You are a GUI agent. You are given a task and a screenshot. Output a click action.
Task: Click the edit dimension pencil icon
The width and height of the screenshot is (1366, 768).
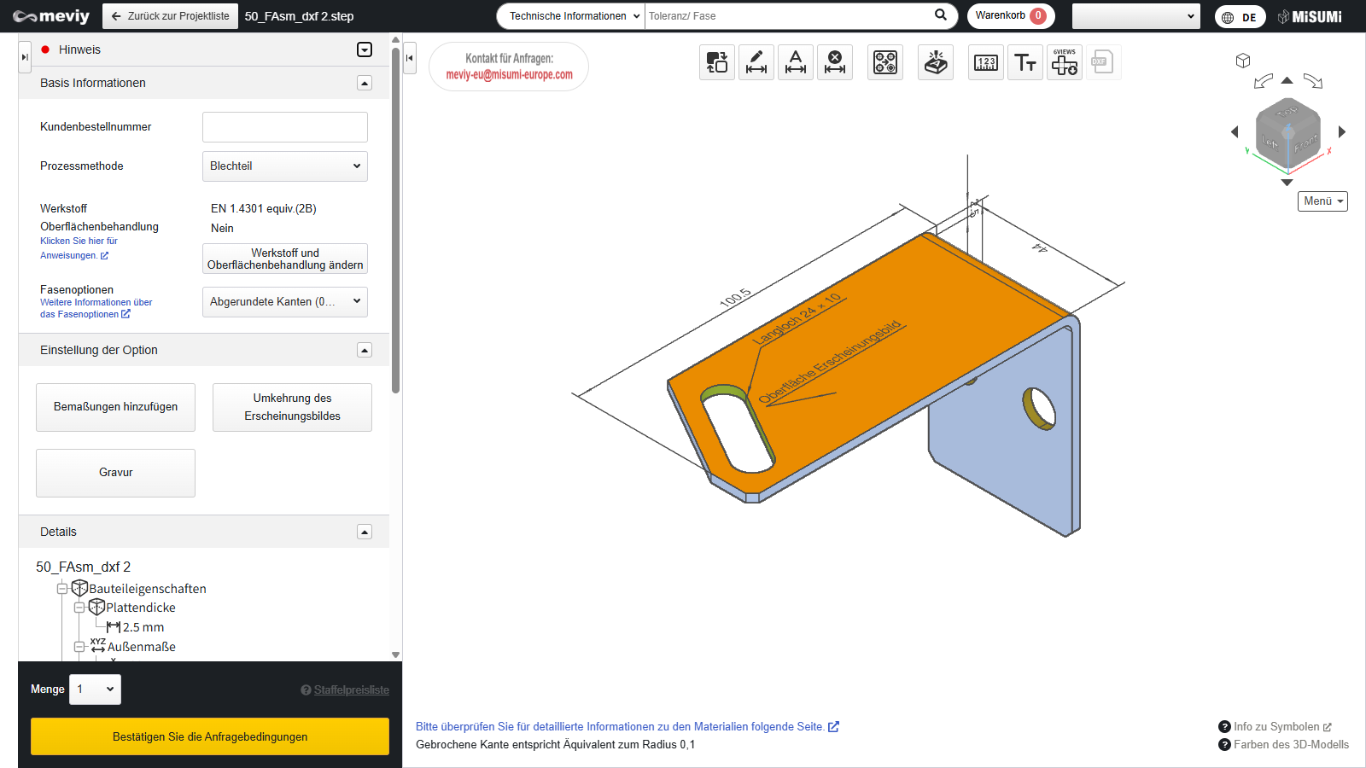[756, 62]
